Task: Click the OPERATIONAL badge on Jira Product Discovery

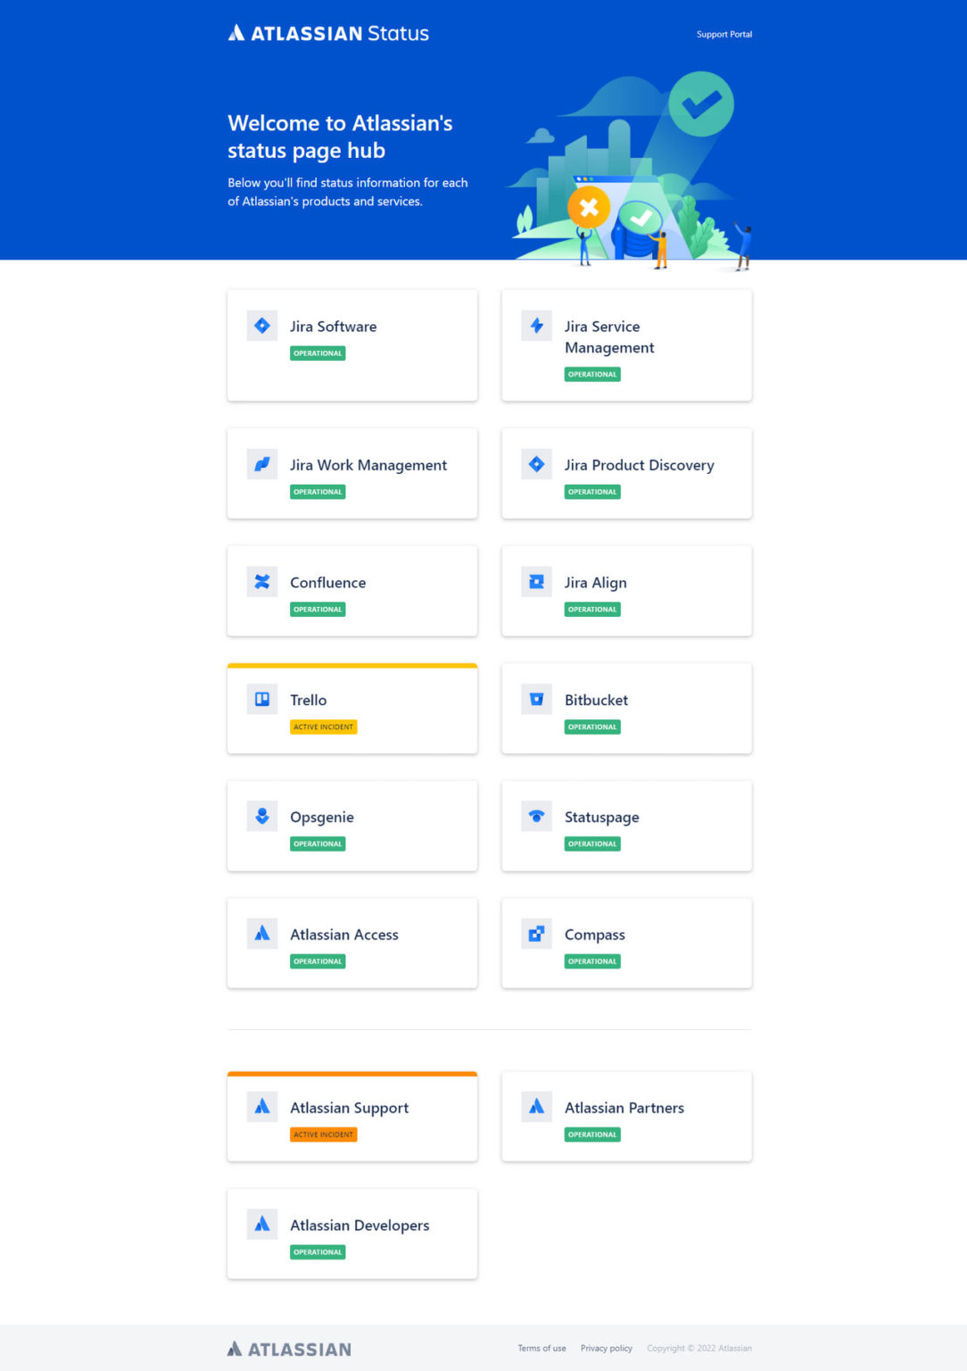Action: (592, 492)
